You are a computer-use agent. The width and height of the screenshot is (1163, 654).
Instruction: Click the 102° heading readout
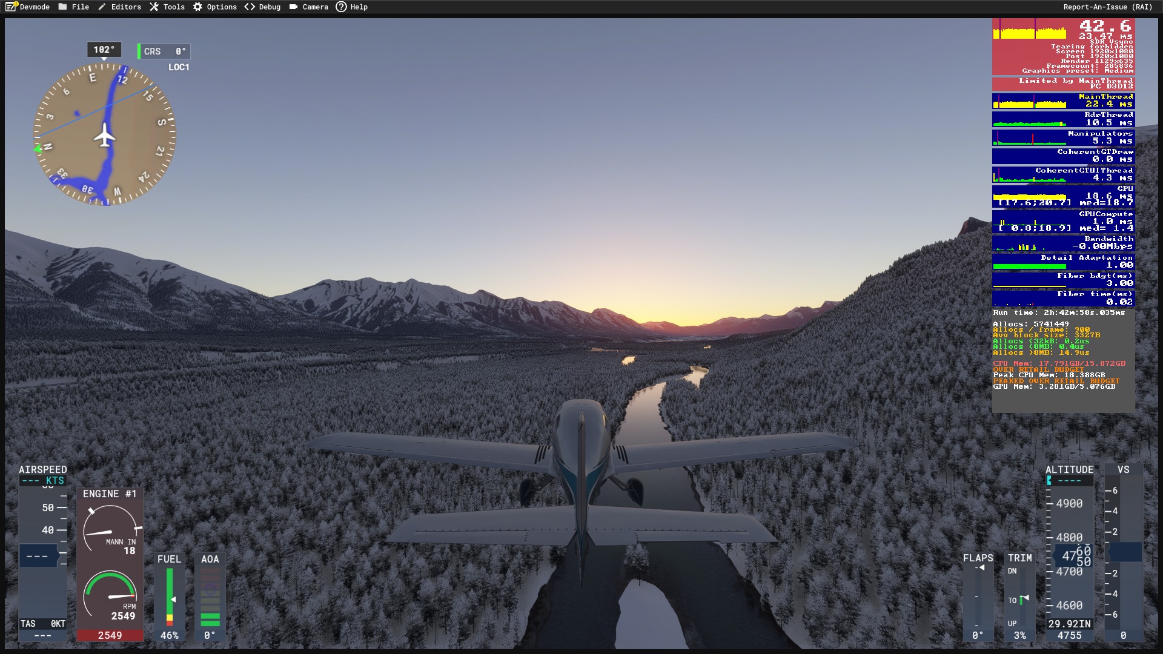pos(104,50)
